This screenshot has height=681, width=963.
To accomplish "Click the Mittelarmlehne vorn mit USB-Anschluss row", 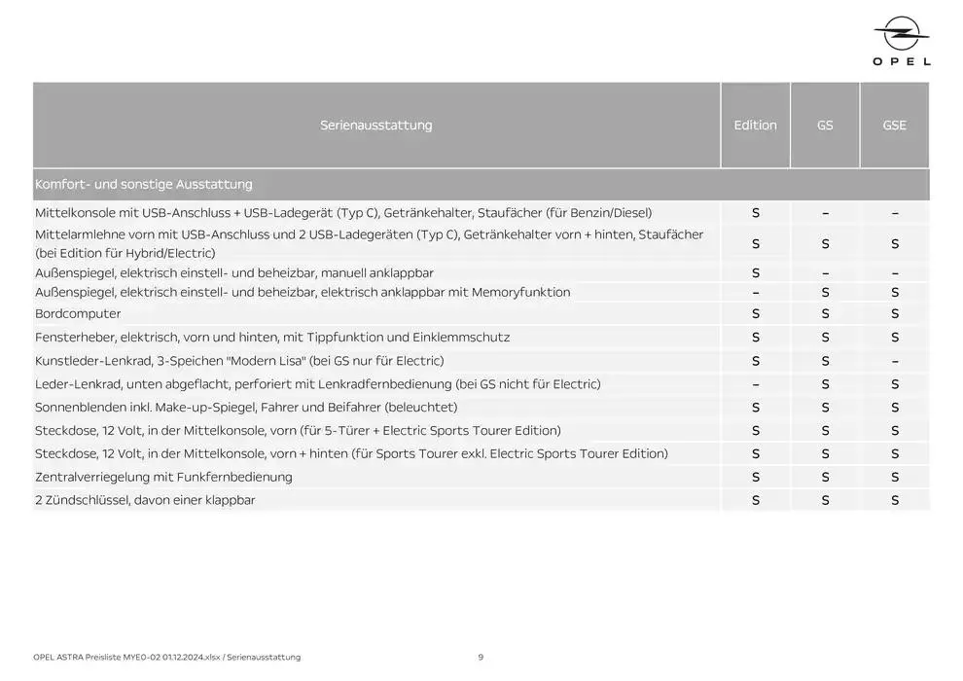I will point(369,243).
